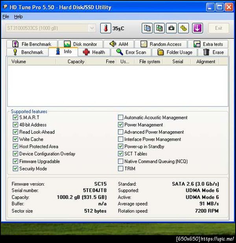Open the ST31000533CS drive dropdown
236x243 pixels.
point(51,28)
